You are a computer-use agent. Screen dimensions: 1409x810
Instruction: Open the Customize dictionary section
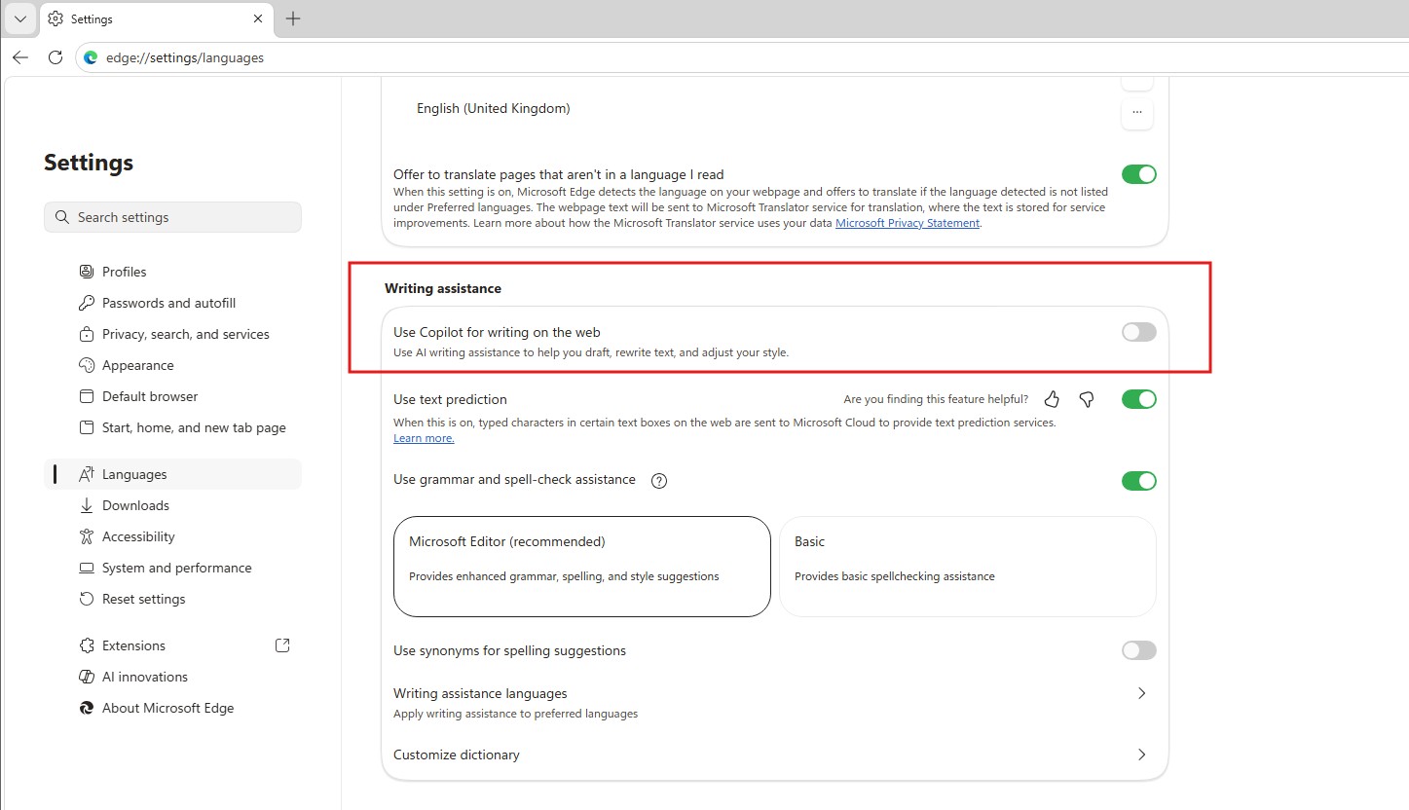[1141, 755]
